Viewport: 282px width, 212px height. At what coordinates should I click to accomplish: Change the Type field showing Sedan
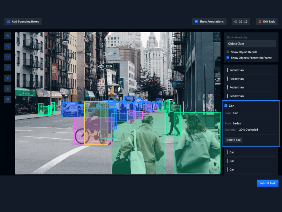[237, 123]
